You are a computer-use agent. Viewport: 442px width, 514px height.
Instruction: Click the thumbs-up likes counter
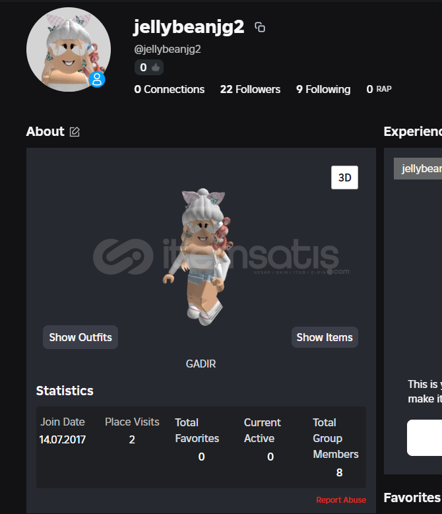pyautogui.click(x=149, y=67)
